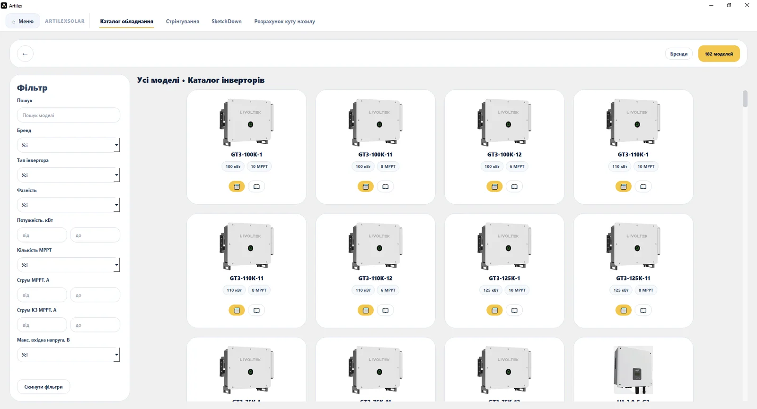This screenshot has height=409, width=757.
Task: Click the GT3-110K-11 inverter image
Action: click(x=246, y=246)
